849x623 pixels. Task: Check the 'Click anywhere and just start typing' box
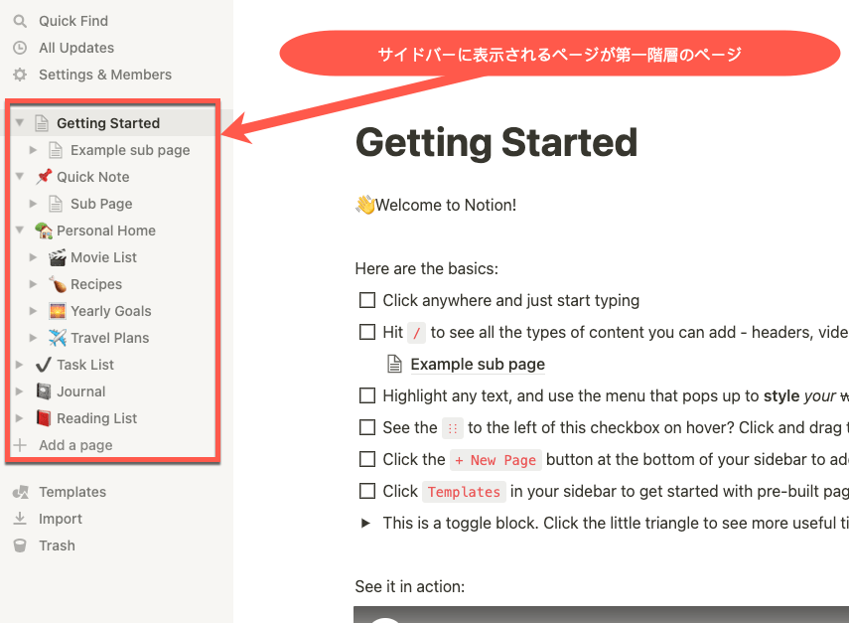coord(367,300)
